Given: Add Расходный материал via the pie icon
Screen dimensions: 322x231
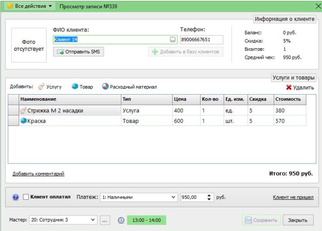Looking at the screenshot, I should pos(105,86).
